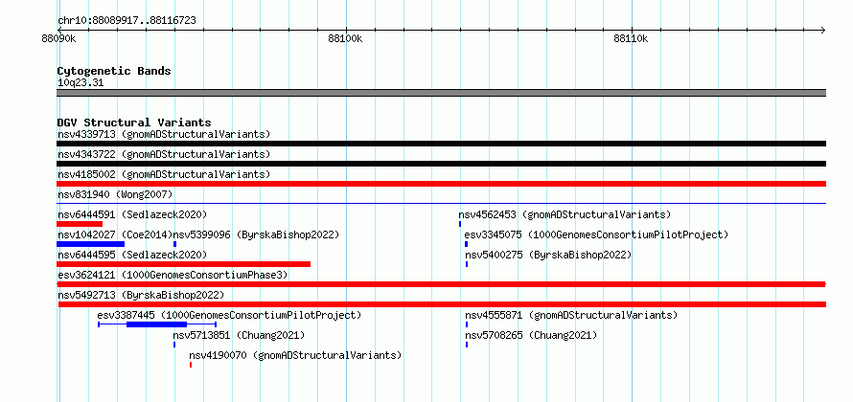This screenshot has width=853, height=402.
Task: Click the esv3345075 (1000GenomesConsortiumPilotProject) label
Action: tap(596, 234)
